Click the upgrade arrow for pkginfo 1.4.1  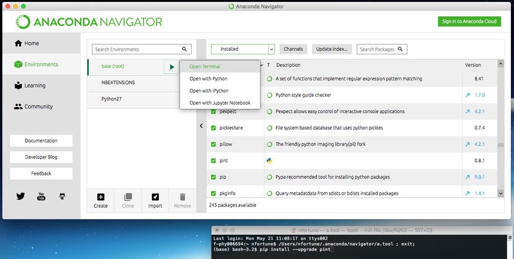(467, 194)
